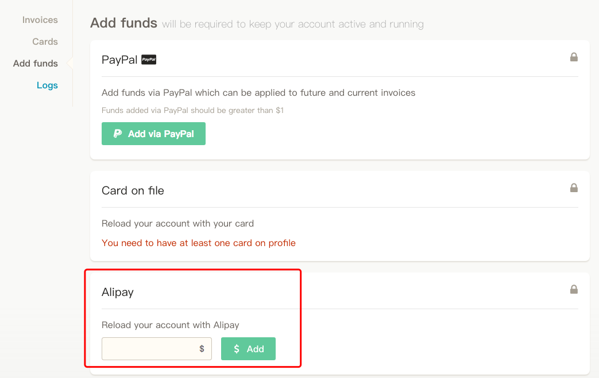Viewport: 599px width, 378px height.
Task: Click the lock icon in Card on file section
Action: point(574,188)
